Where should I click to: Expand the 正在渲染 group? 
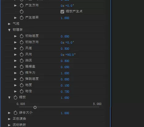pos(9,119)
